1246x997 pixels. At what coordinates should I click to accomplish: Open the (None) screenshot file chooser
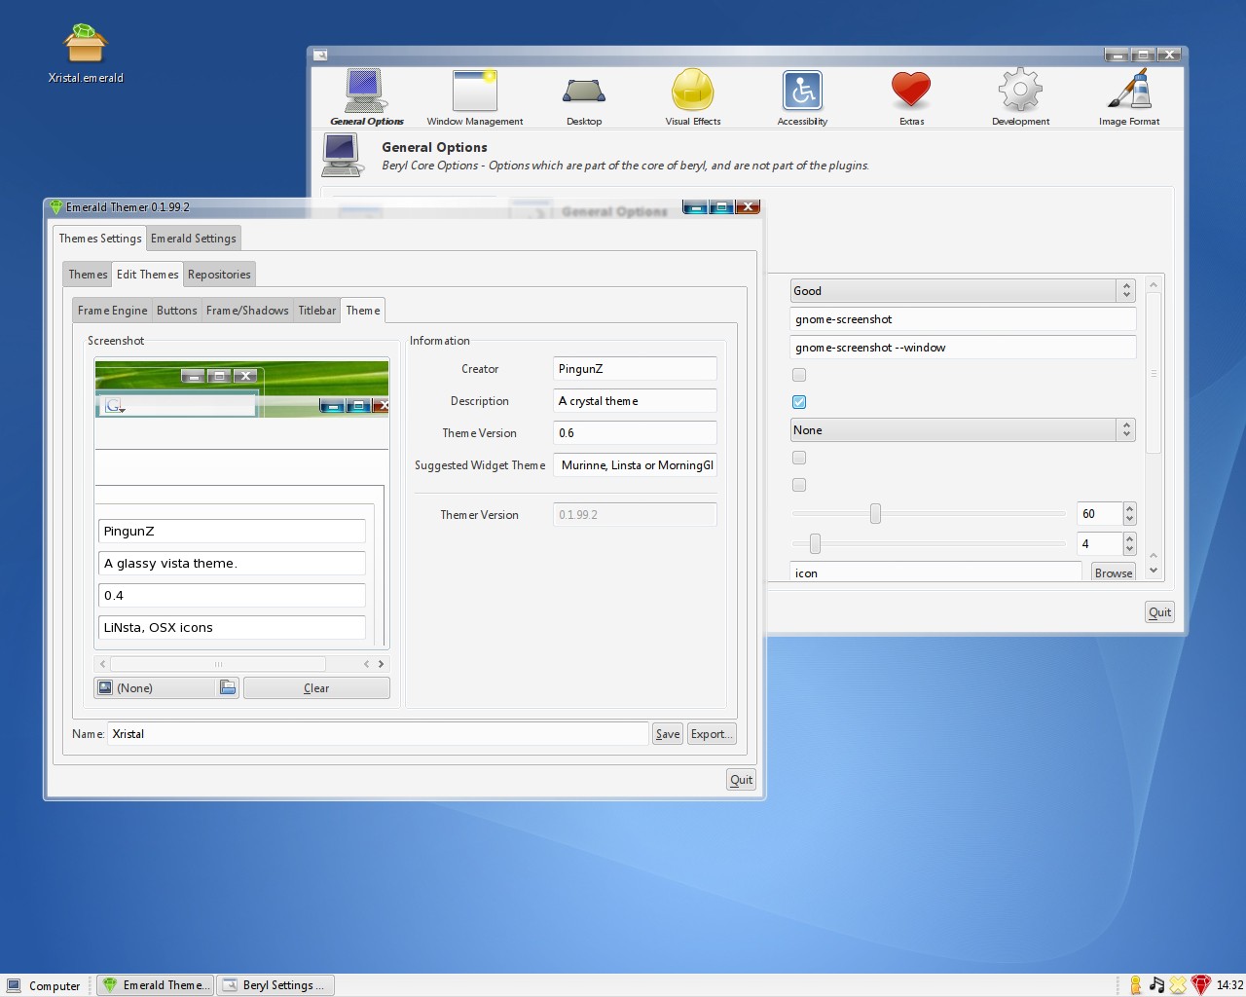(x=166, y=687)
